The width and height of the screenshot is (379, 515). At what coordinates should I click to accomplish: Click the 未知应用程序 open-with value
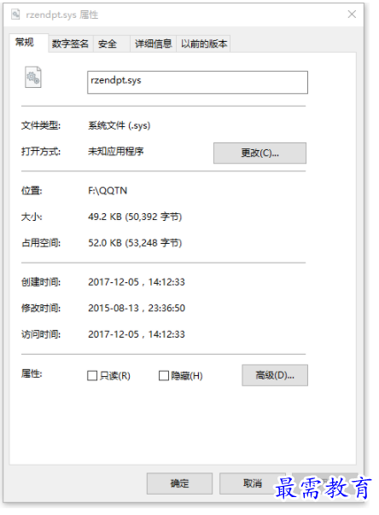pos(116,152)
